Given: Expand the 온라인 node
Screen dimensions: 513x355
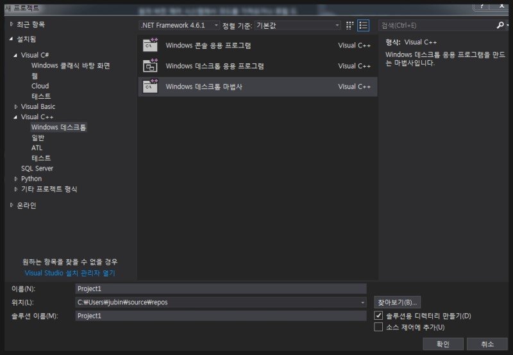Looking at the screenshot, I should 12,205.
